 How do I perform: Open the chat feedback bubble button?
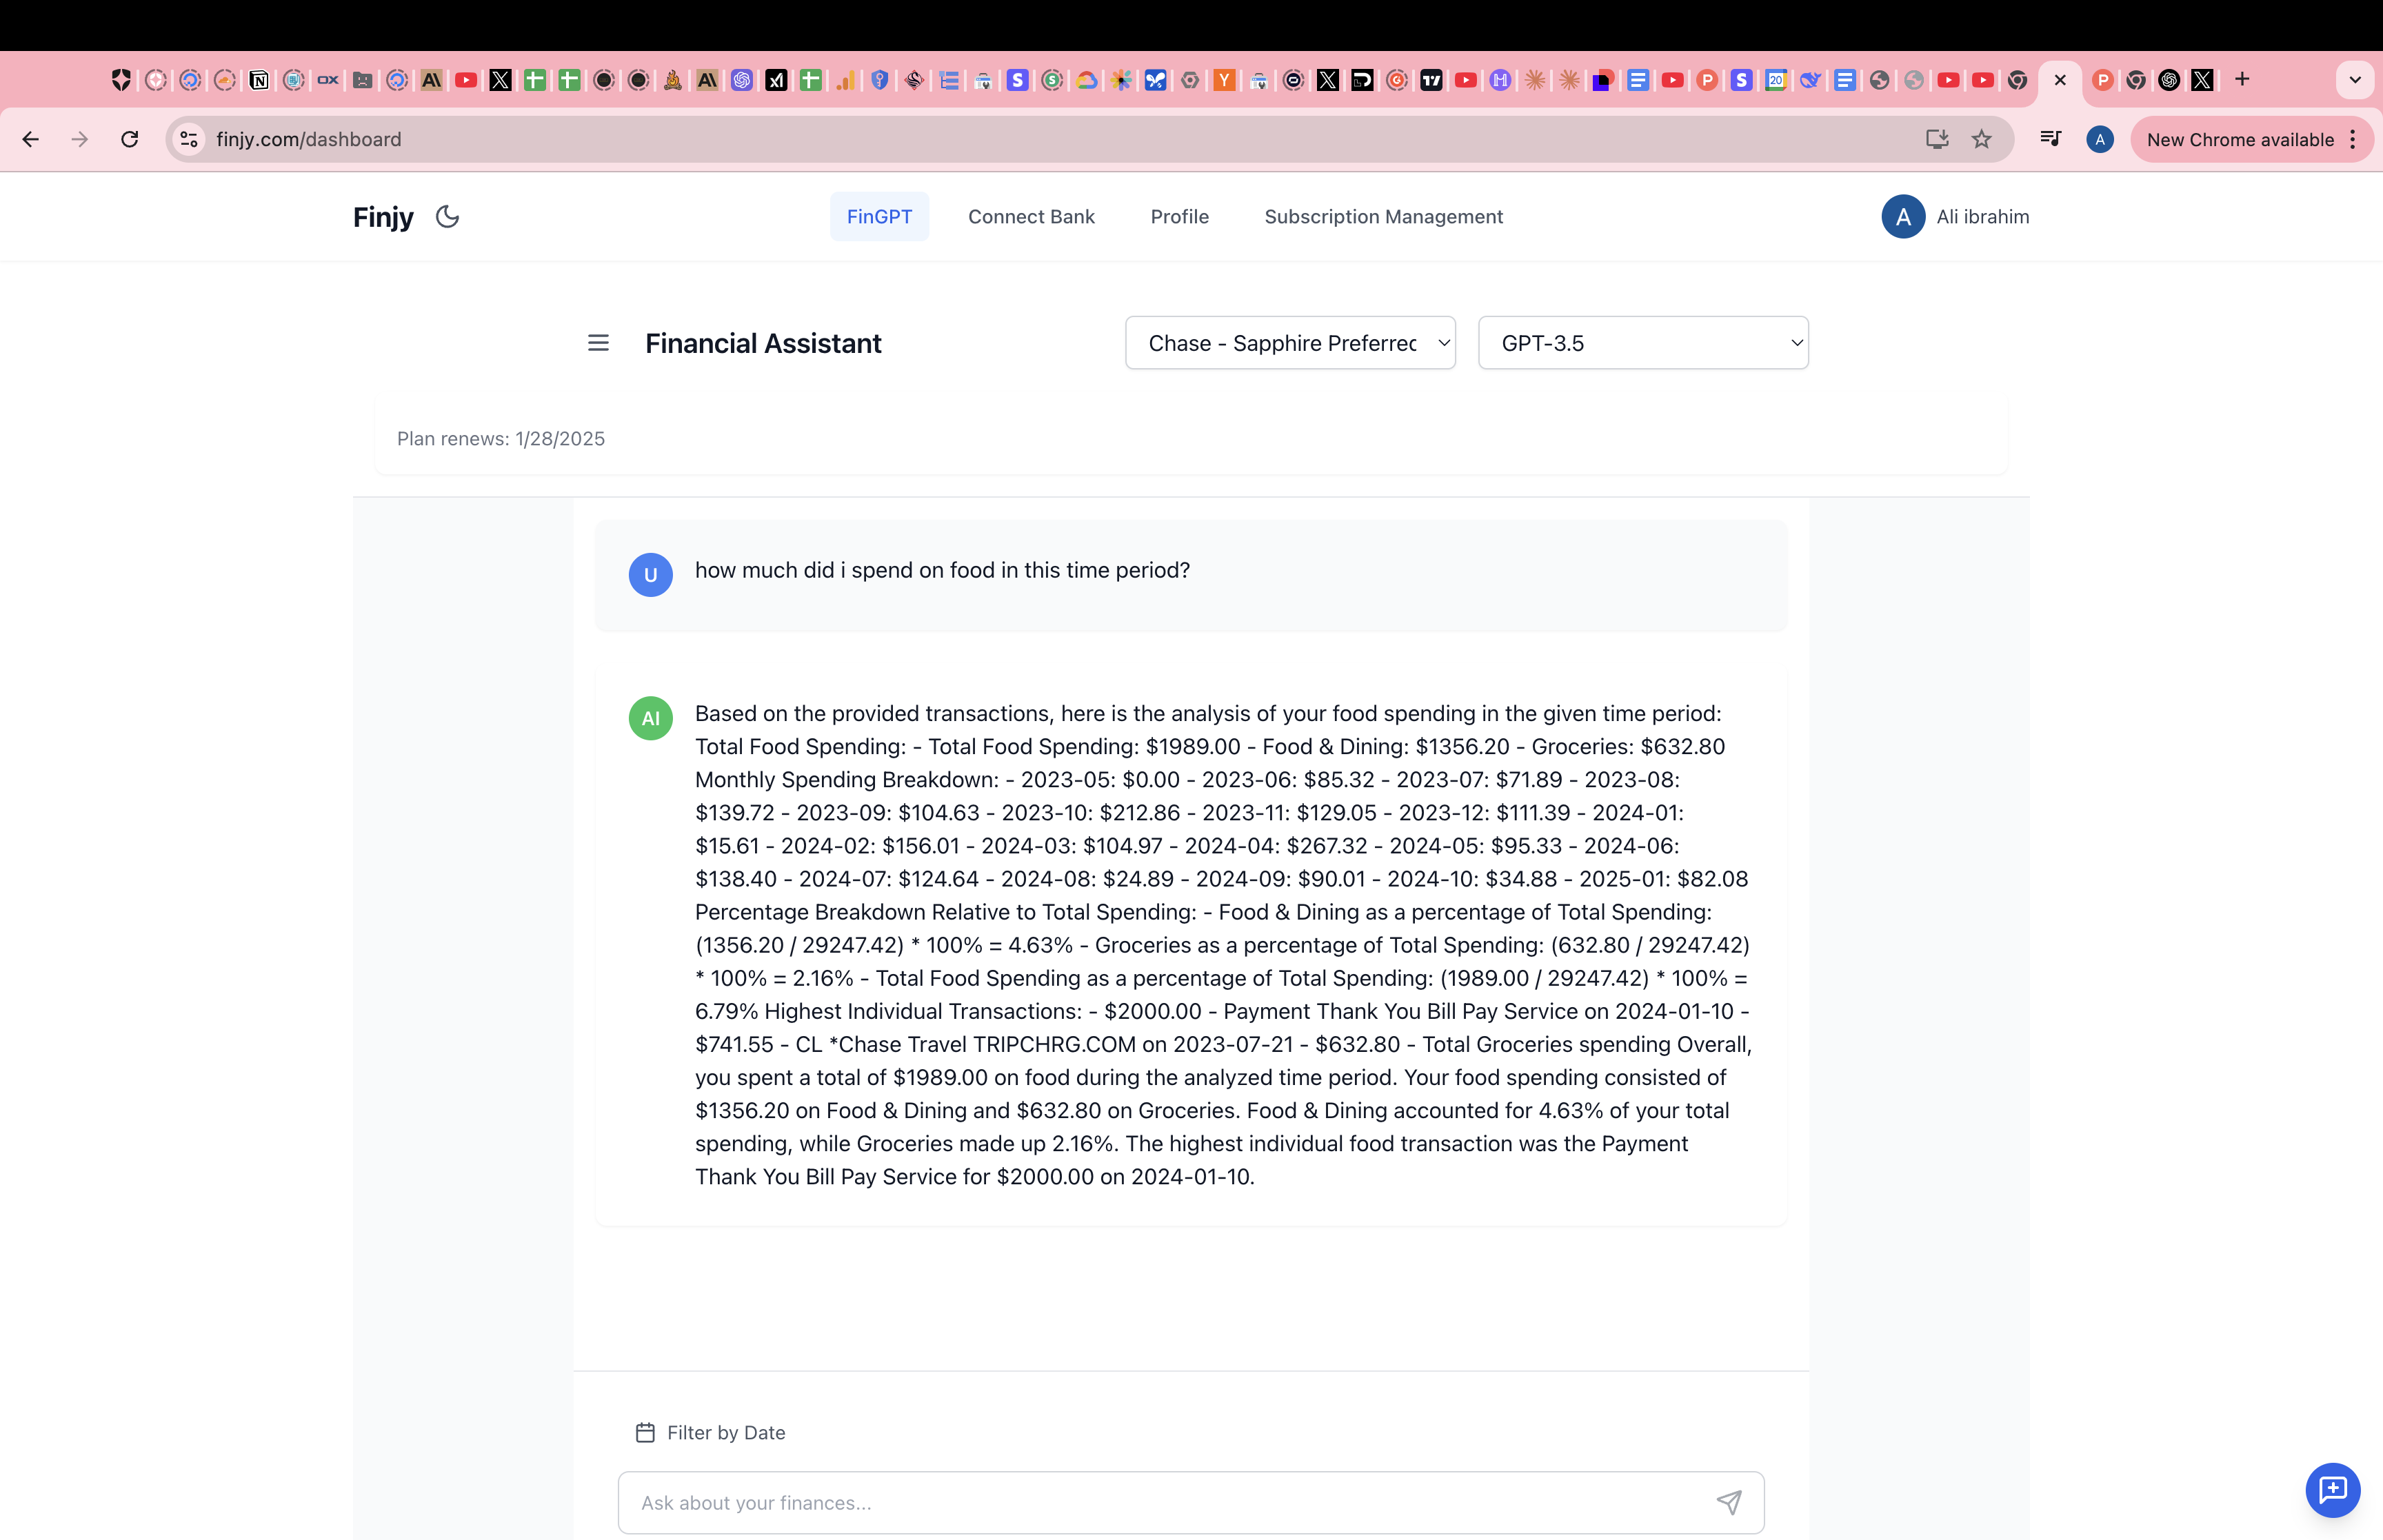pyautogui.click(x=2332, y=1490)
